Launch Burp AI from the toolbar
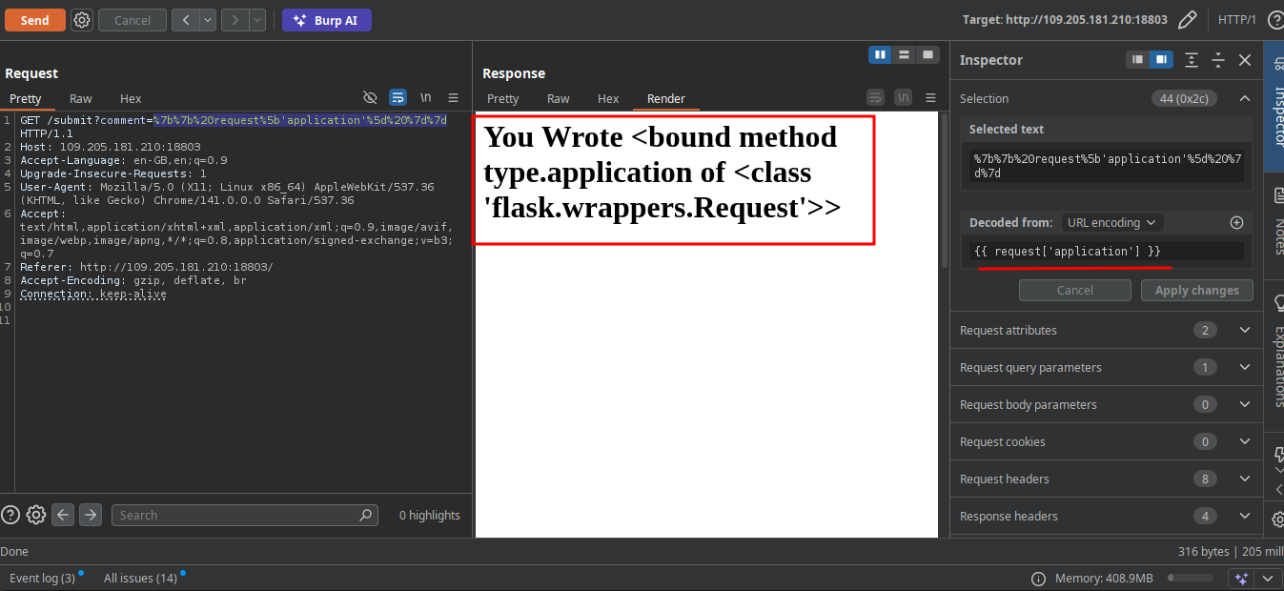This screenshot has height=591, width=1284. (x=327, y=20)
